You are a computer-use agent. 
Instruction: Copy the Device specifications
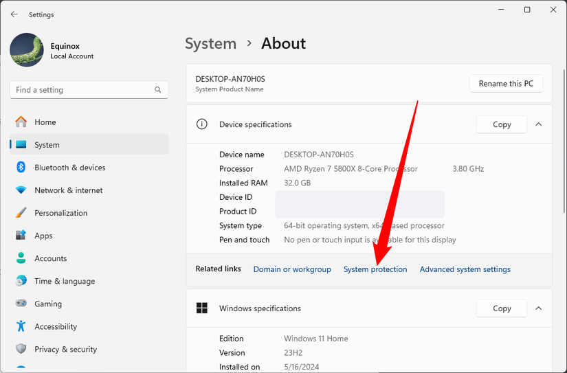502,124
